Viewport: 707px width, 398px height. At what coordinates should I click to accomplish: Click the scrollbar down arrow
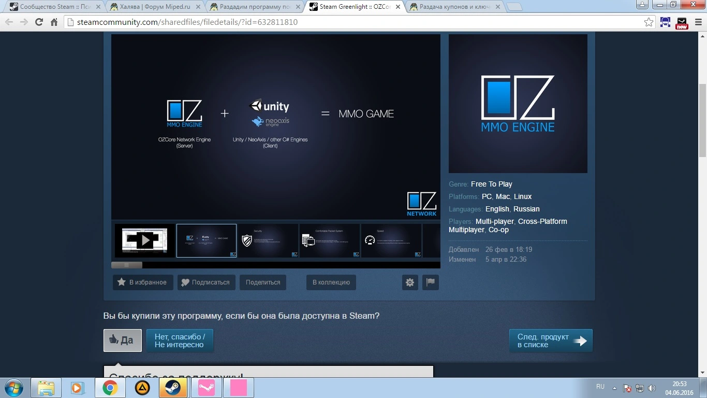702,373
